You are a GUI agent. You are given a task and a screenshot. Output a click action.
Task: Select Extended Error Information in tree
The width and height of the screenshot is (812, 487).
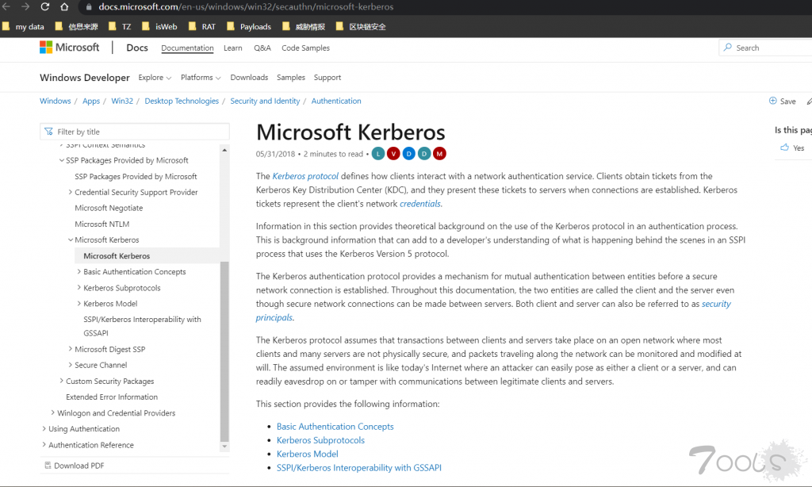coord(112,397)
